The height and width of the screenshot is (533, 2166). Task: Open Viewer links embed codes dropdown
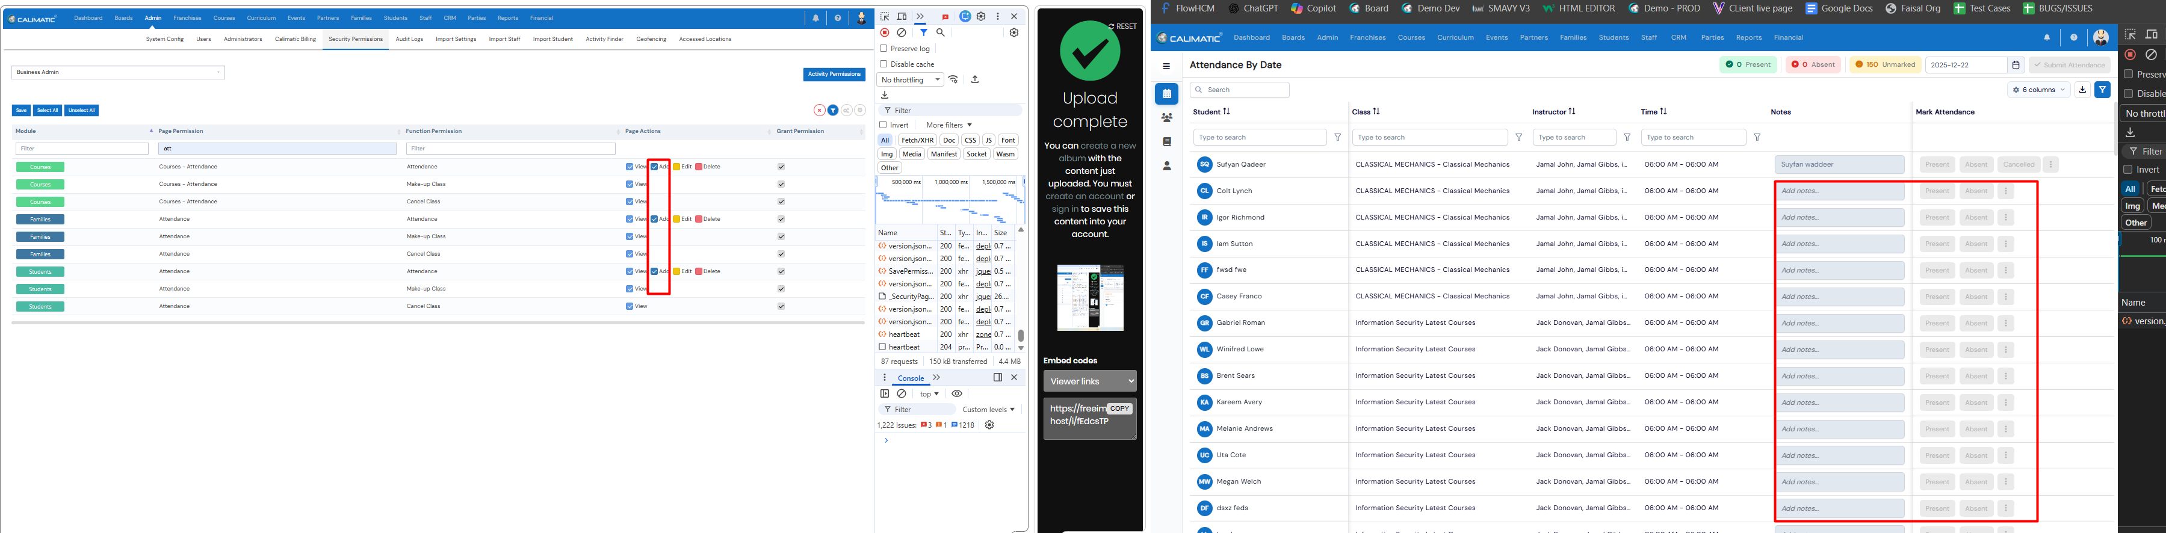(x=1090, y=381)
